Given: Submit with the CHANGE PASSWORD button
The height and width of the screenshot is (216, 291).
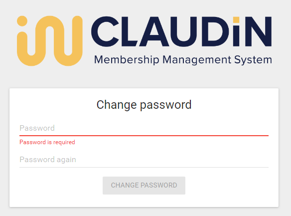Looking at the screenshot, I should tap(144, 186).
